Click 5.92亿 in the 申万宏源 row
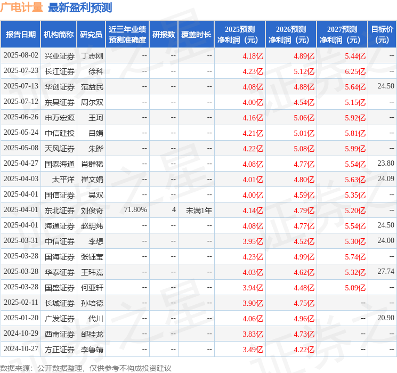 [x=355, y=118]
